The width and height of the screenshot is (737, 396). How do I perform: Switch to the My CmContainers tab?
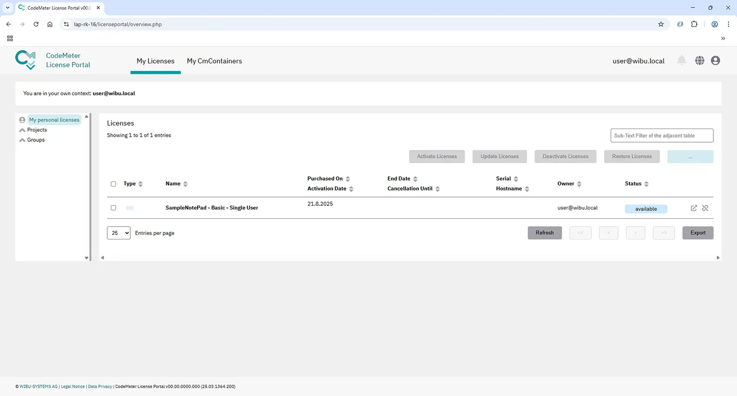(214, 61)
